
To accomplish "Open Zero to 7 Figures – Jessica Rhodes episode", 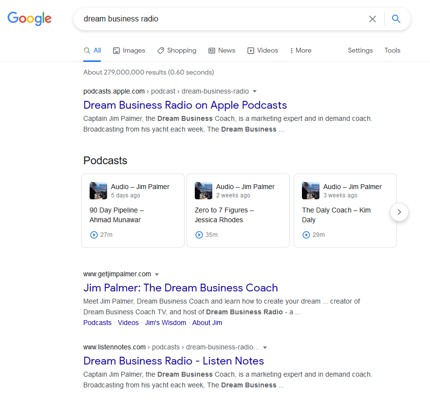I will pyautogui.click(x=224, y=215).
